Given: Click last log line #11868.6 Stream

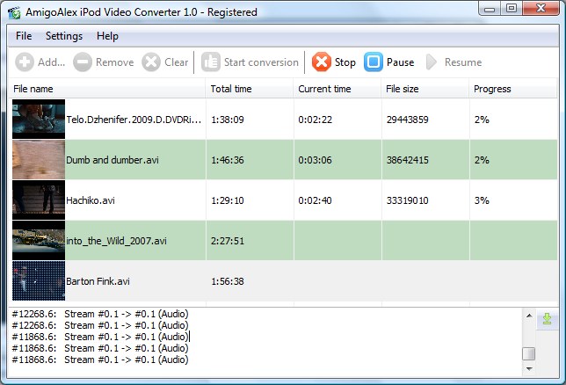Looking at the screenshot, I should click(x=100, y=360).
